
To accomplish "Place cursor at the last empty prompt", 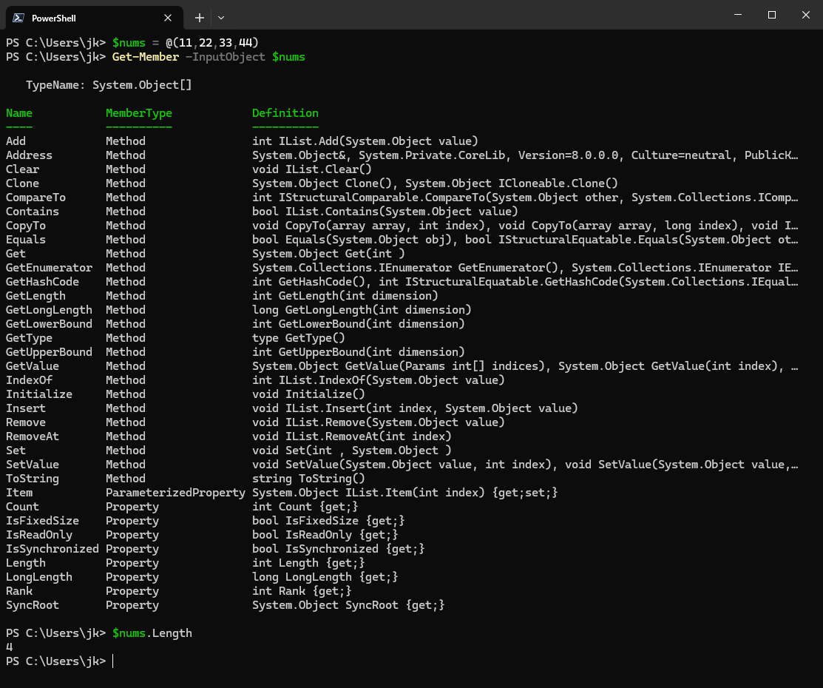I will point(113,661).
